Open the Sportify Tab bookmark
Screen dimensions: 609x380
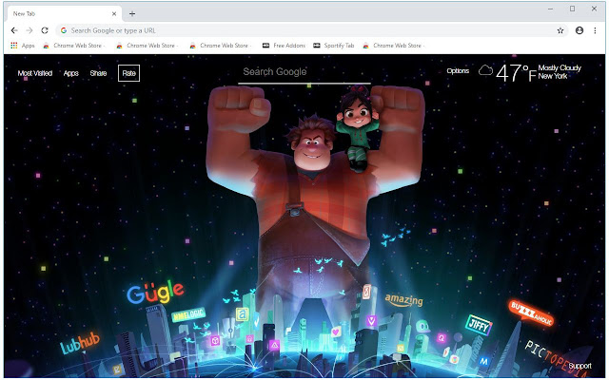pyautogui.click(x=334, y=46)
